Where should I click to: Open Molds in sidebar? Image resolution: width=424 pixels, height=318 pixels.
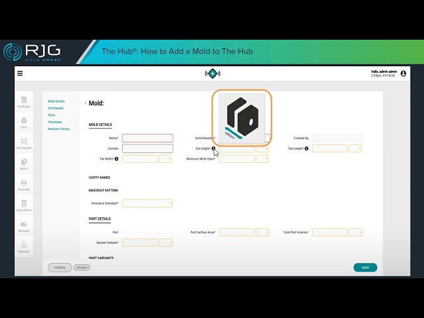24,164
